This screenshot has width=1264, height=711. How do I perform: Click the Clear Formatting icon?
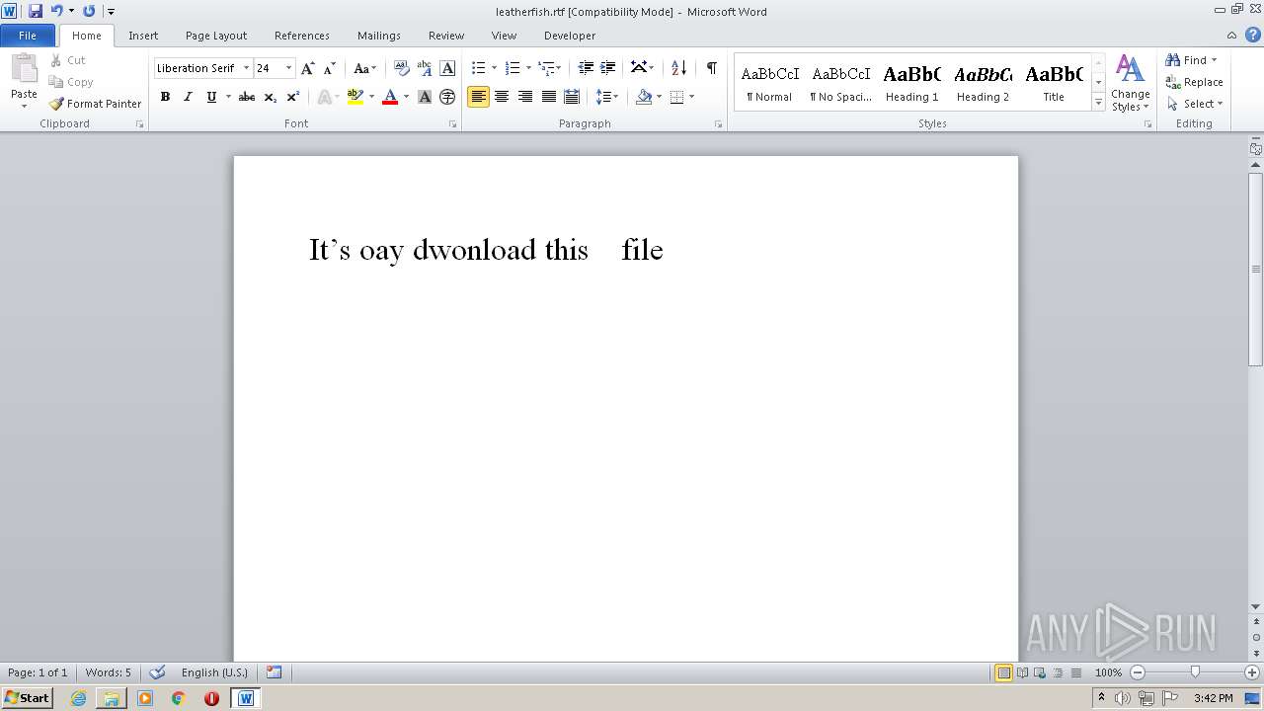[402, 68]
